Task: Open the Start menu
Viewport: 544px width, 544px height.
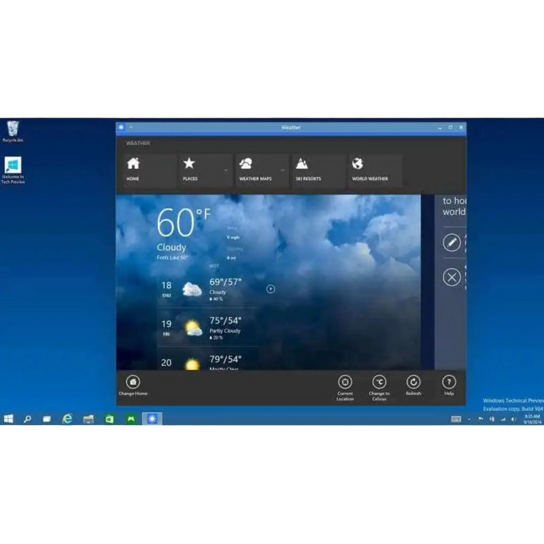Action: click(9, 420)
